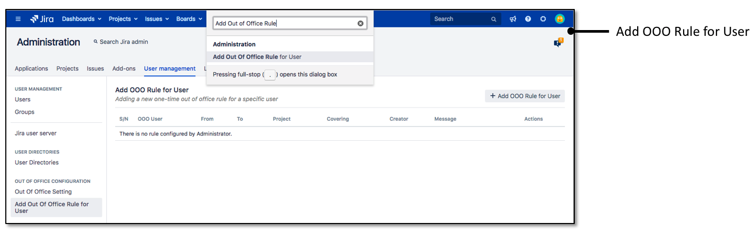
Task: Click the magnifier icon in top search
Action: click(x=493, y=19)
